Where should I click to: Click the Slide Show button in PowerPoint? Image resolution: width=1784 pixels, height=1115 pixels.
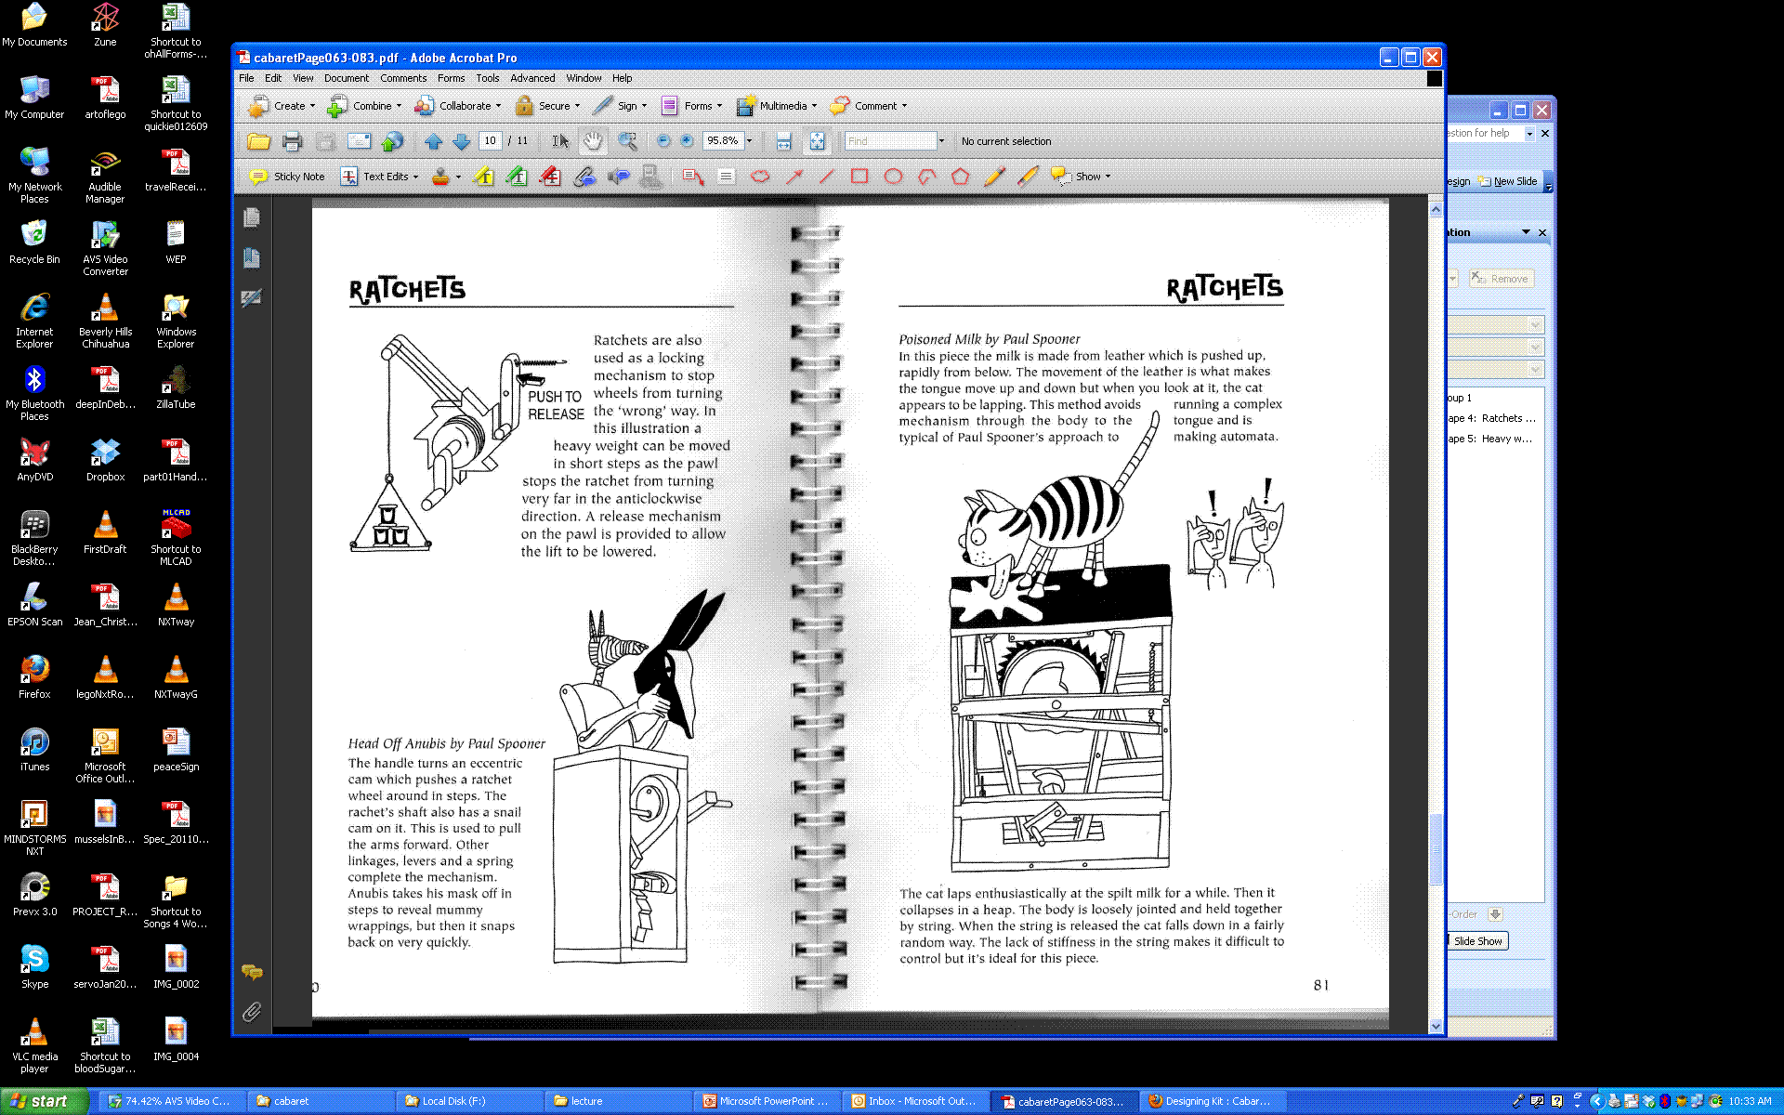pos(1477,941)
